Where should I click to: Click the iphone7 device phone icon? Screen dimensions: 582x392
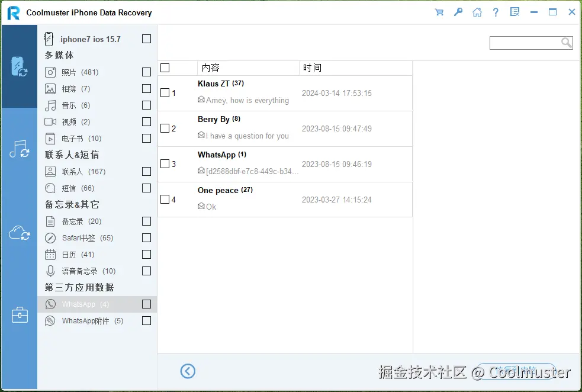click(49, 39)
